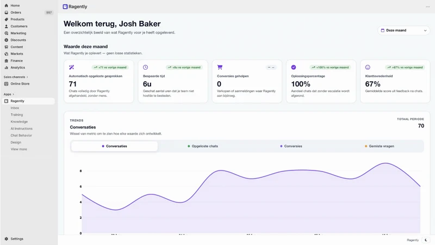Click the Welkom terug, Josh Baker heading

(x=112, y=23)
